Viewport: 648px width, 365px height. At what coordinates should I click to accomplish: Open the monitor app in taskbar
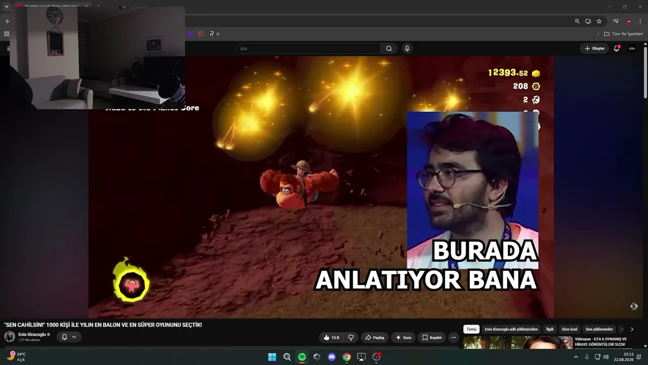click(361, 357)
